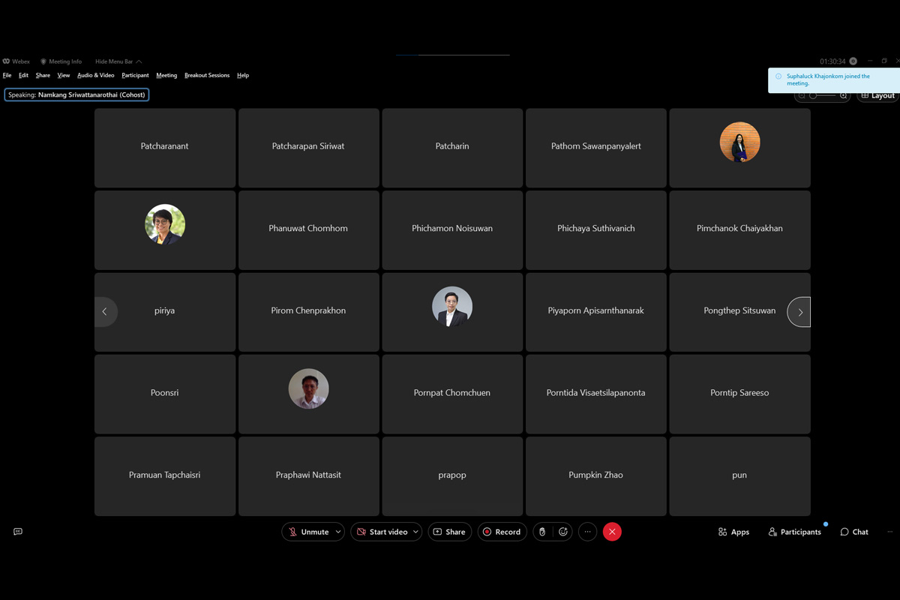Viewport: 900px width, 600px height.
Task: Open the Layout options button
Action: tap(877, 96)
